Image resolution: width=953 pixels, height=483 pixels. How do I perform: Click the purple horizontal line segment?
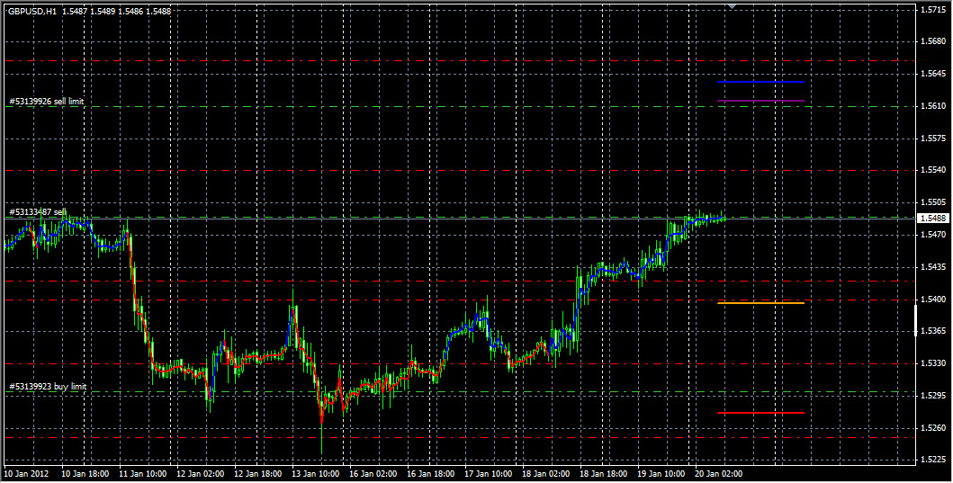(761, 101)
